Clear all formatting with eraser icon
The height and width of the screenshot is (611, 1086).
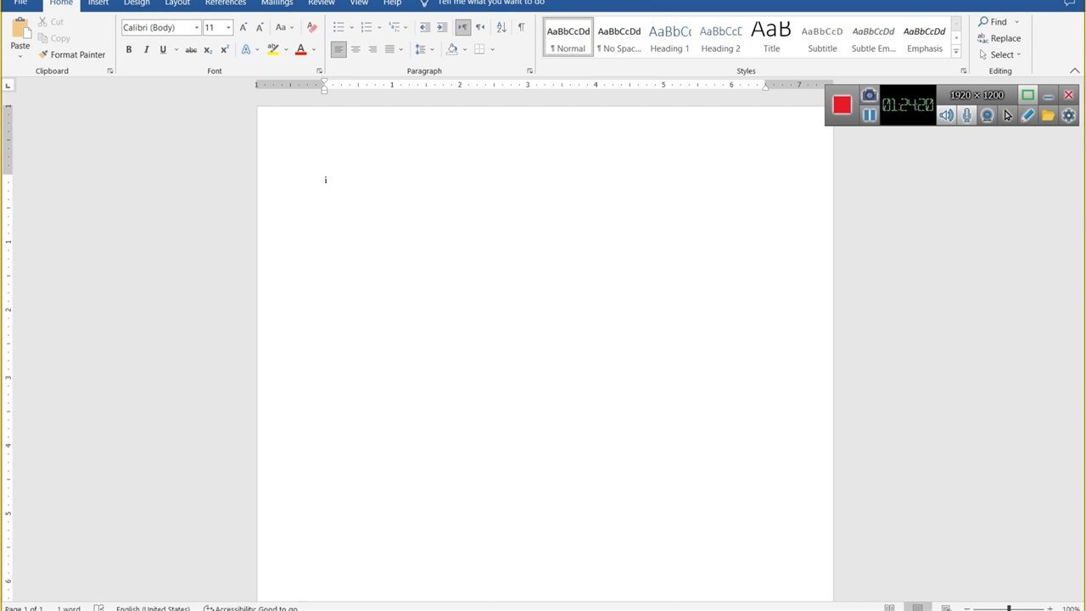(x=311, y=28)
